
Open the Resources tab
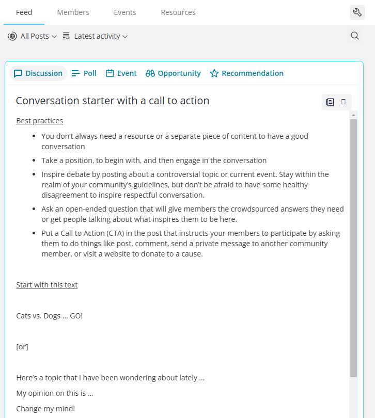point(178,12)
